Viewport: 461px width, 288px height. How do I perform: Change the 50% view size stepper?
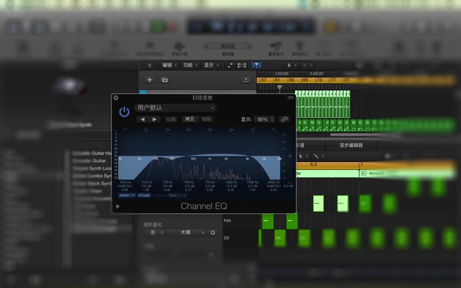click(265, 119)
